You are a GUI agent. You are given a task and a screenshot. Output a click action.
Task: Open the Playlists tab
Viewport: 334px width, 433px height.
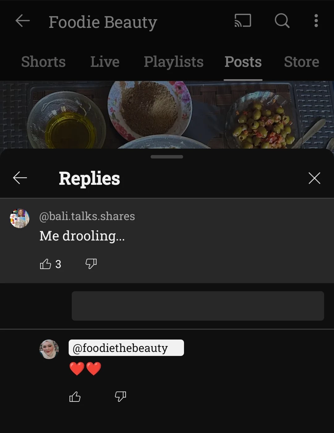pyautogui.click(x=173, y=62)
